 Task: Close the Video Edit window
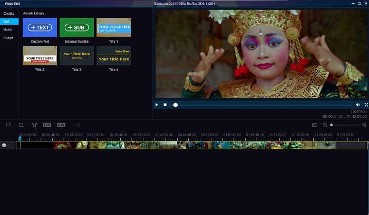(x=366, y=4)
